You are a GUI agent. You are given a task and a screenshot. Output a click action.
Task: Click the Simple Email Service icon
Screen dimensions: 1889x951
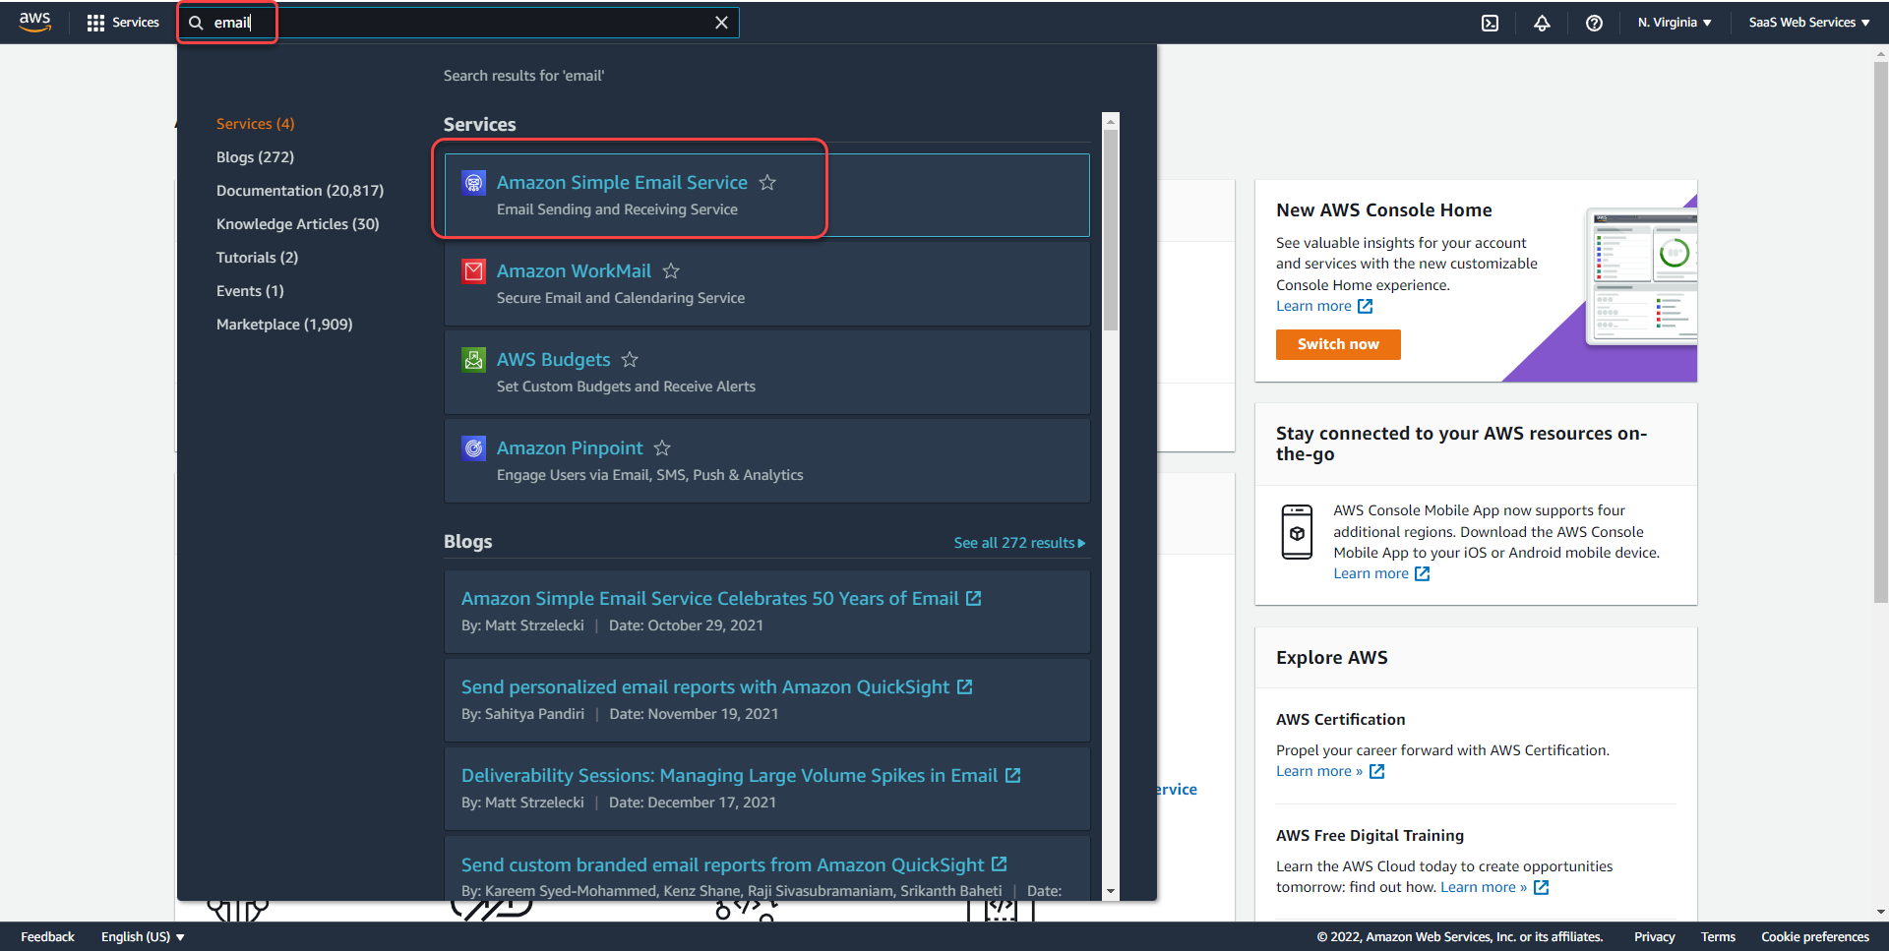click(473, 183)
